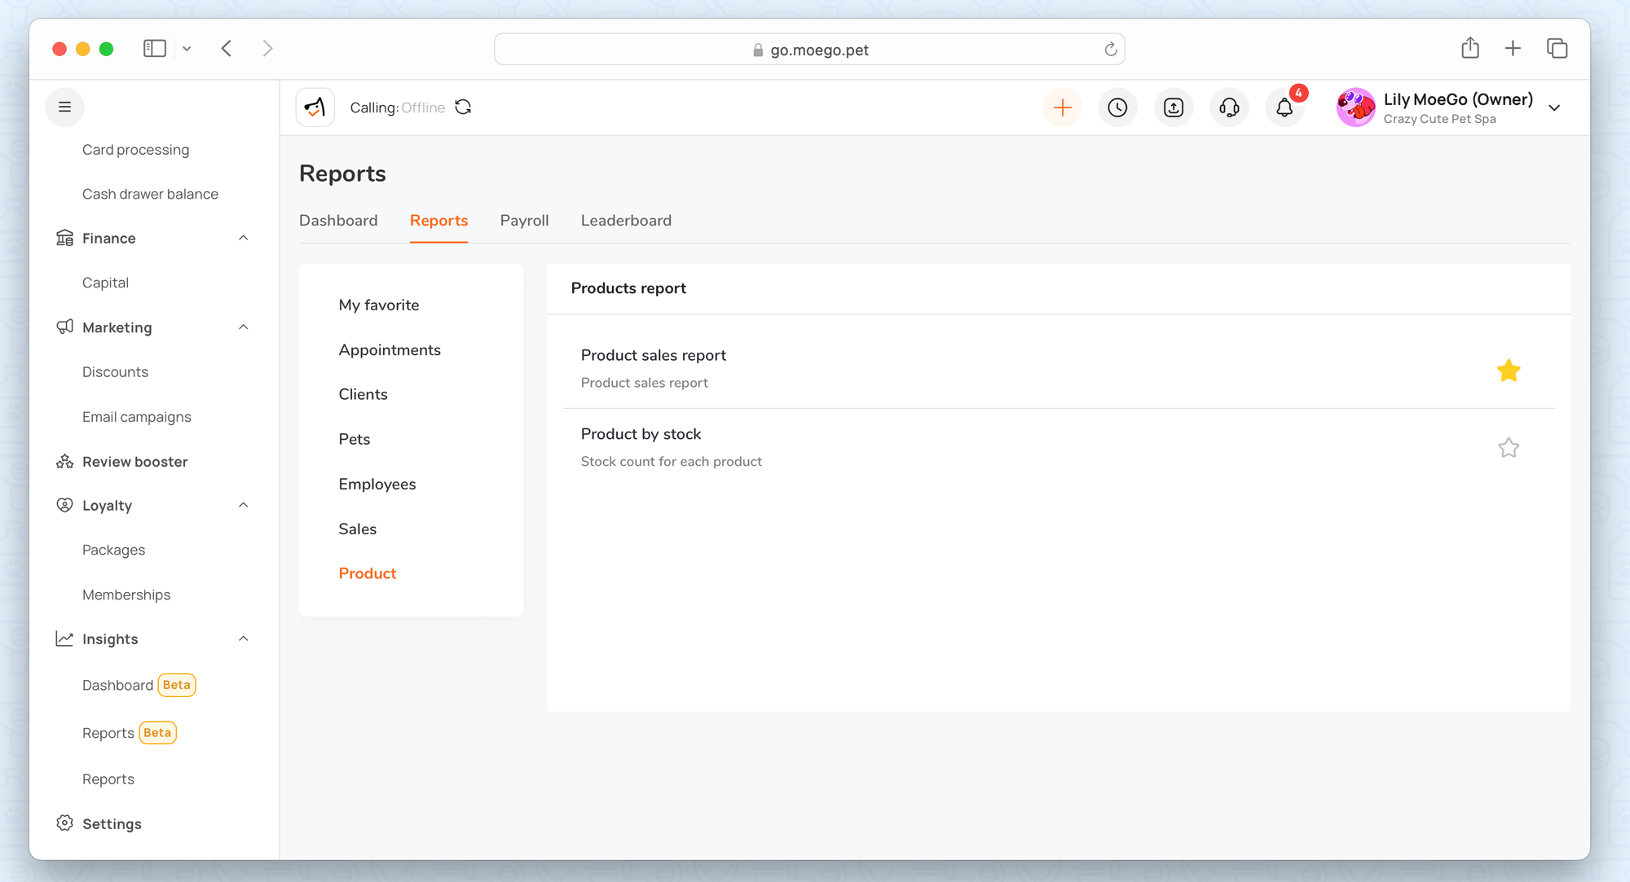Image resolution: width=1630 pixels, height=882 pixels.
Task: Open the Product sales report
Action: click(x=653, y=356)
